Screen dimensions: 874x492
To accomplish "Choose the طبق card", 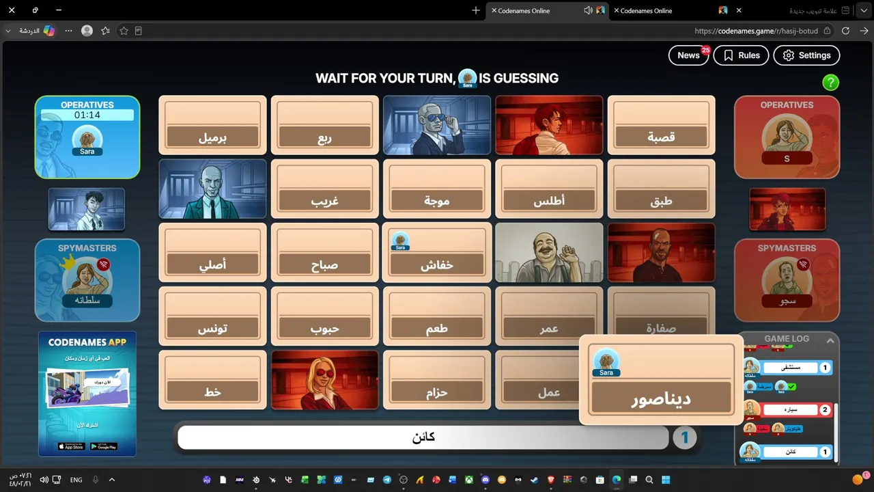I will pos(661,189).
